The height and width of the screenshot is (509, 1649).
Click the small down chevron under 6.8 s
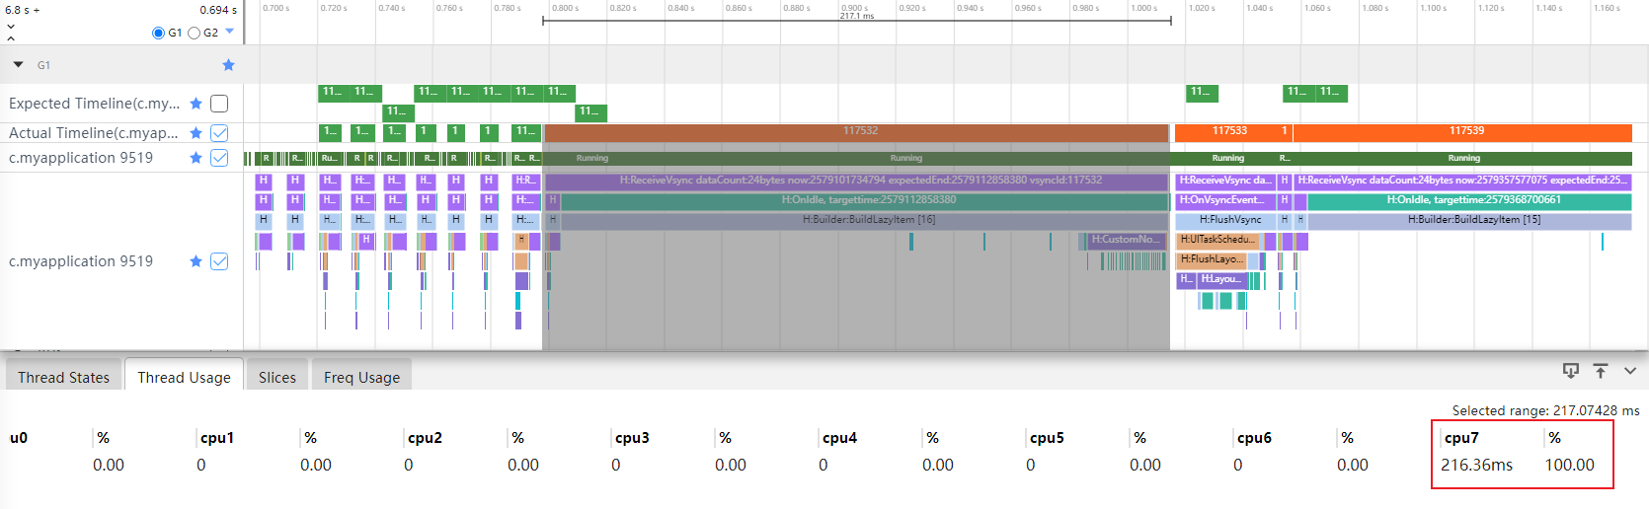[11, 27]
